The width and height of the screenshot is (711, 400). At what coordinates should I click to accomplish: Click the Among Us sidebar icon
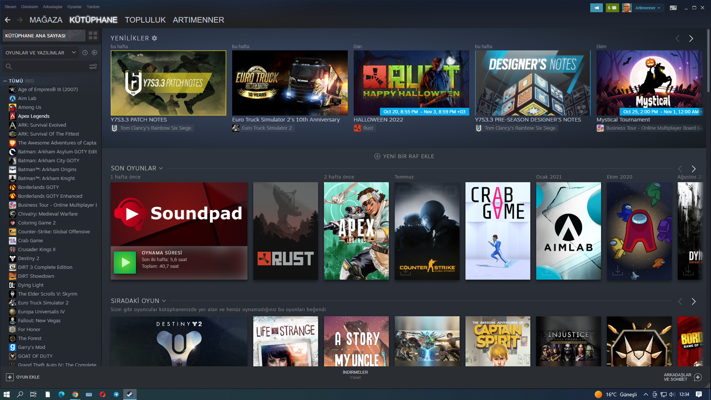pos(13,107)
